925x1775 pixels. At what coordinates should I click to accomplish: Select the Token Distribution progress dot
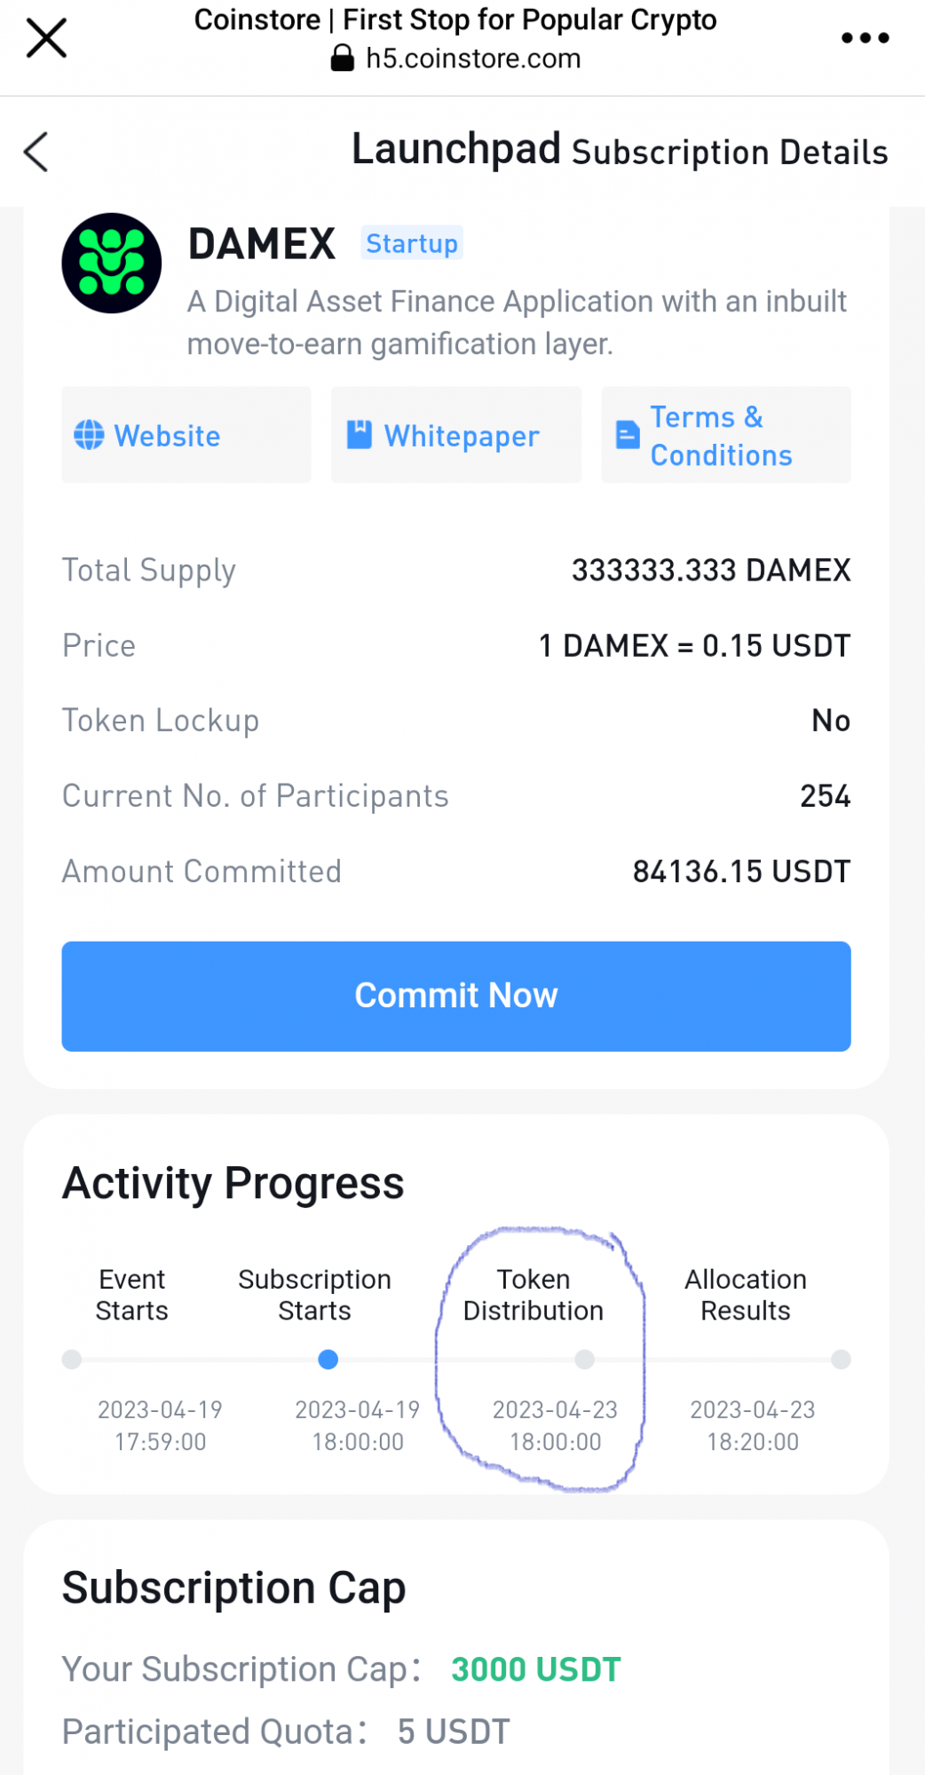(x=584, y=1360)
